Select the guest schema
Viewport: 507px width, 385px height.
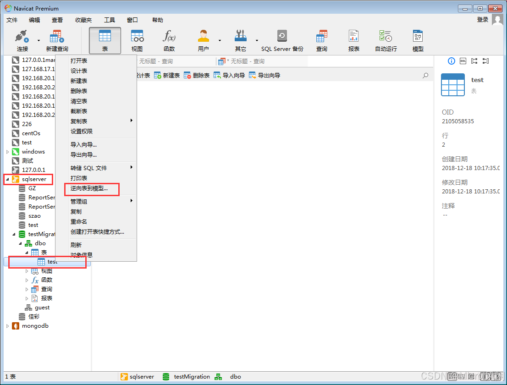click(42, 308)
